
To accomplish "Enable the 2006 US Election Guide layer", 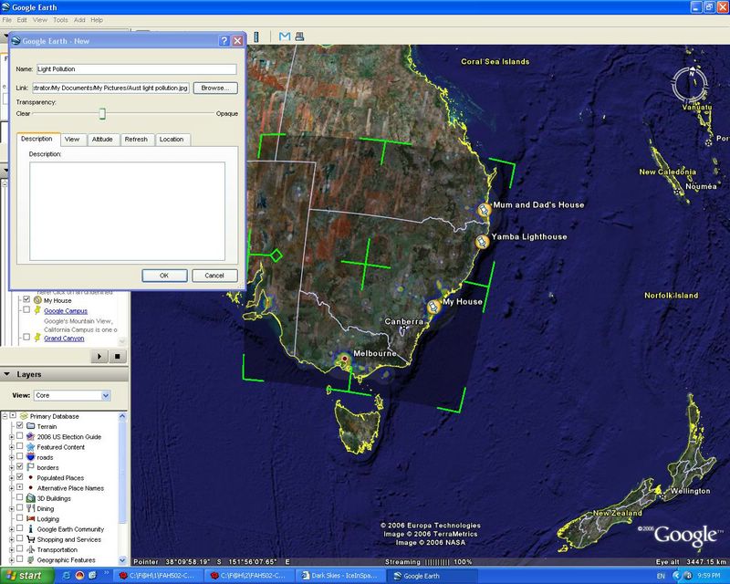I will click(19, 436).
